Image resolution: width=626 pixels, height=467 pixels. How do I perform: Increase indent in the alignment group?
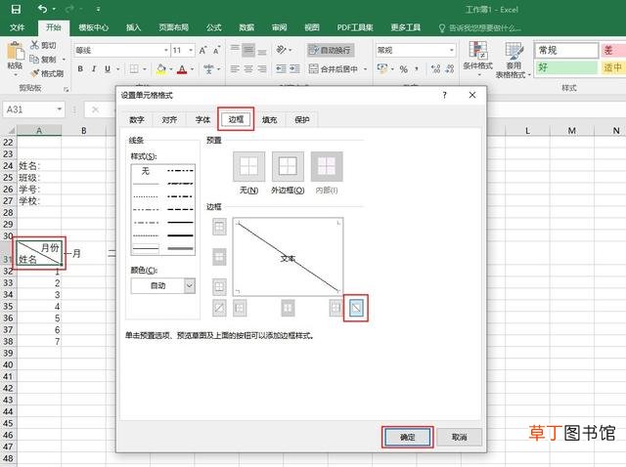294,68
